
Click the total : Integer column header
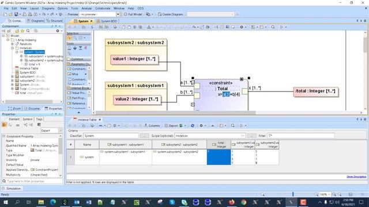[219, 144]
